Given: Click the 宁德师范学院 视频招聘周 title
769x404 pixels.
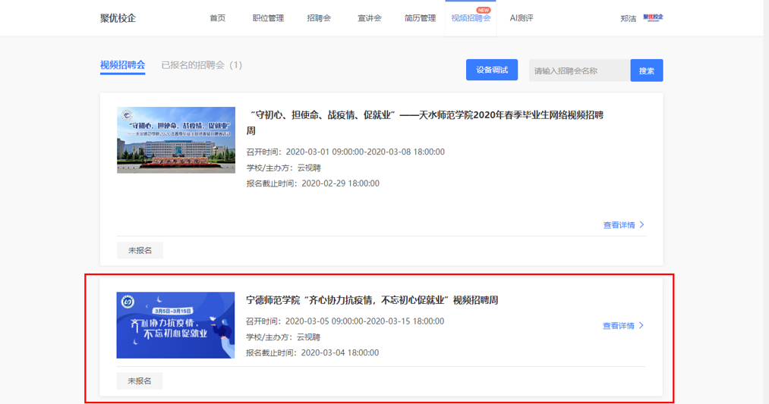Looking at the screenshot, I should tap(372, 300).
